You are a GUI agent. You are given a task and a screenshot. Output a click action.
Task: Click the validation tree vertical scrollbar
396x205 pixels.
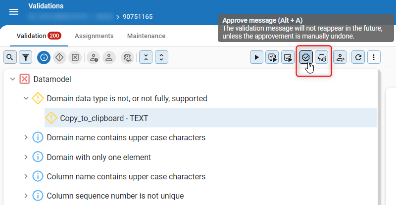click(379, 137)
